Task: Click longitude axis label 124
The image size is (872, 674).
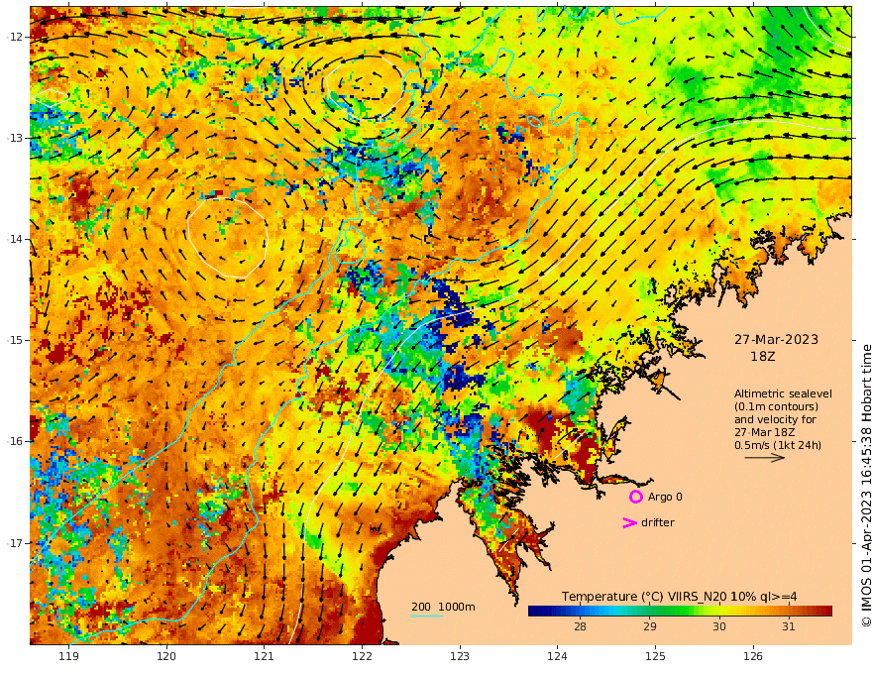Action: pyautogui.click(x=557, y=657)
